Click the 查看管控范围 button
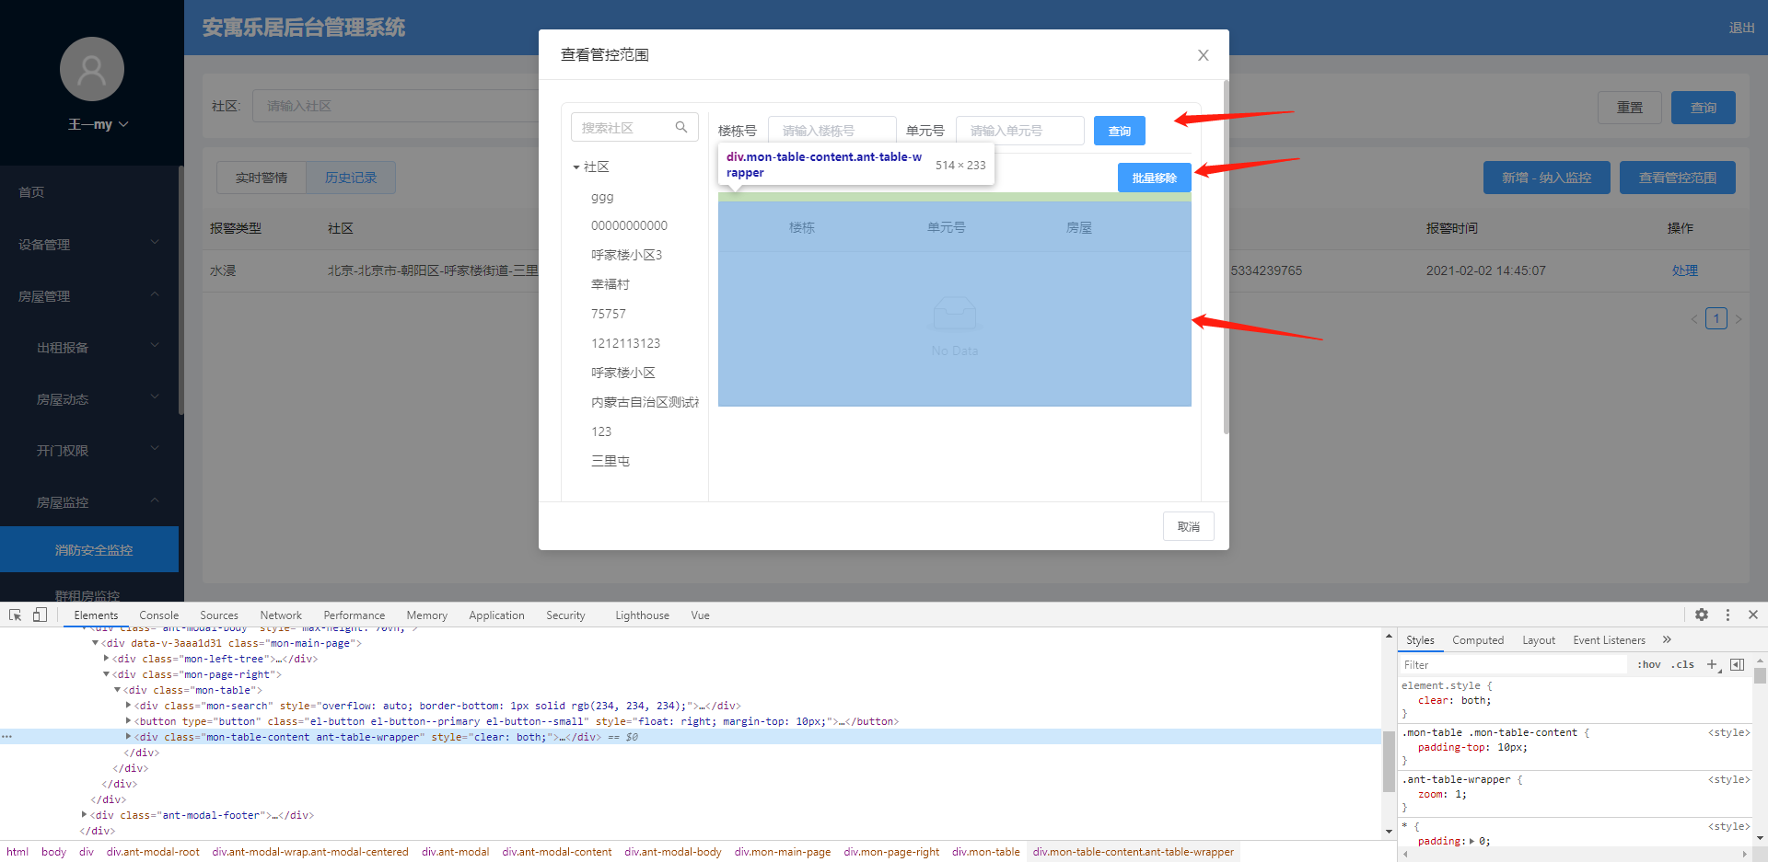This screenshot has width=1768, height=862. point(1678,178)
